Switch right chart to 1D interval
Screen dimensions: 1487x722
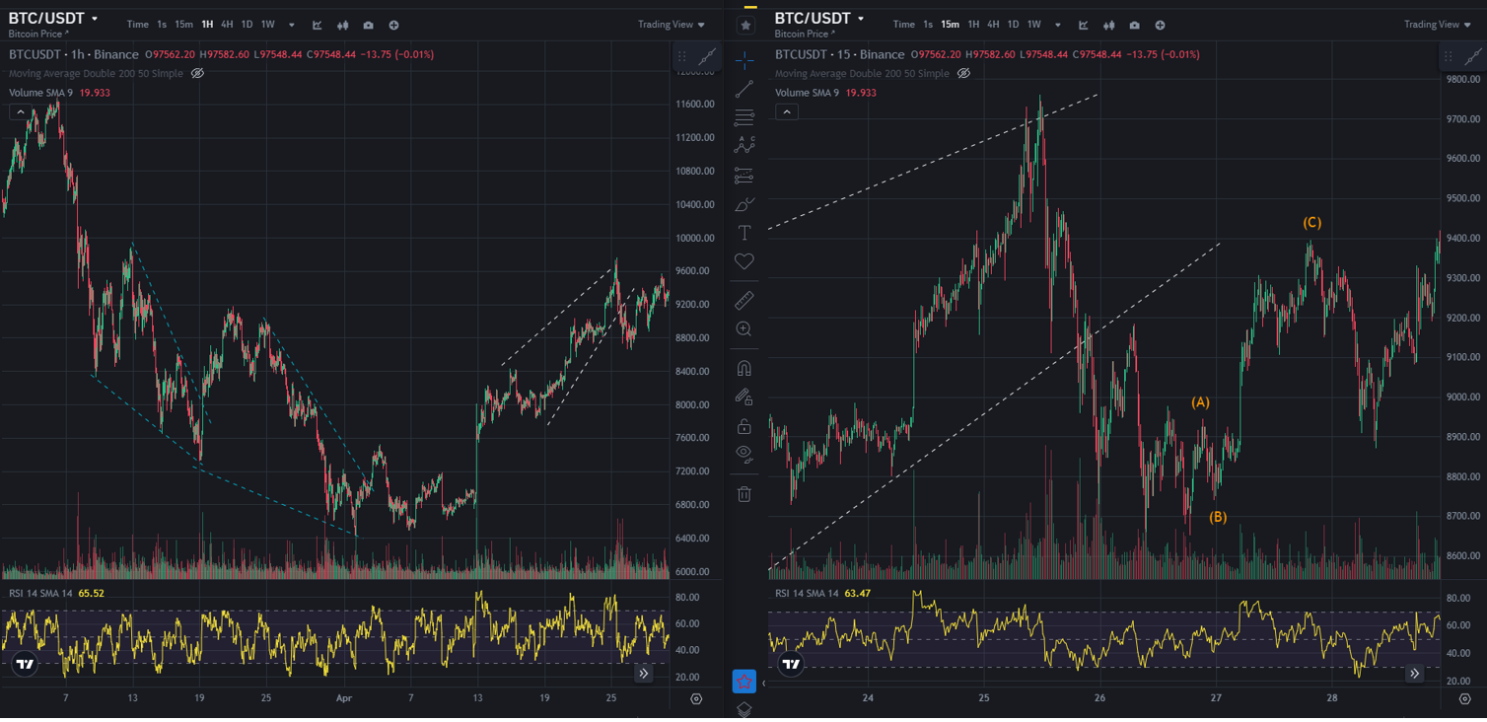[1013, 25]
